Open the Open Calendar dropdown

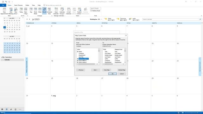[x=56, y=11]
